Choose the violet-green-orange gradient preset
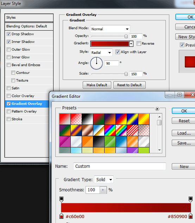 (x=65, y=130)
